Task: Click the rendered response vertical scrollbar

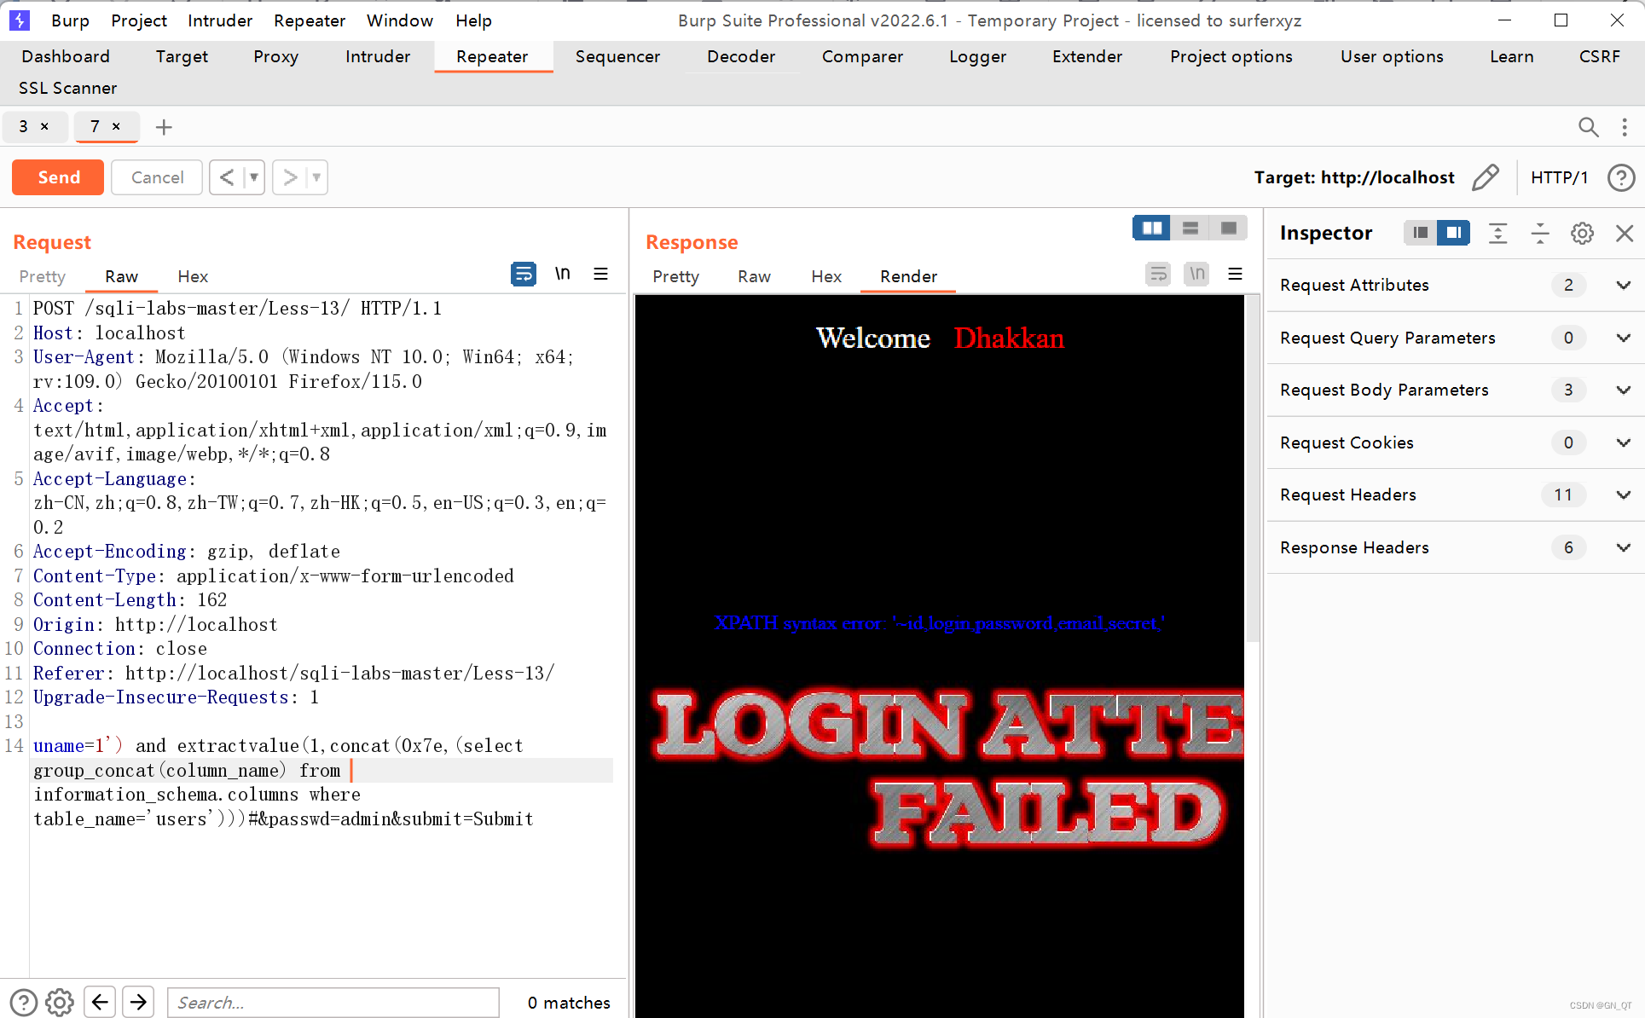Action: (x=1252, y=469)
